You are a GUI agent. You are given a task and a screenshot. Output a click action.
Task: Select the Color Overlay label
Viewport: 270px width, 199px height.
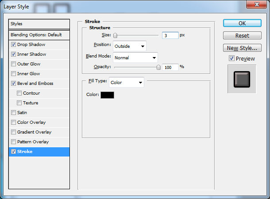[x=31, y=122]
